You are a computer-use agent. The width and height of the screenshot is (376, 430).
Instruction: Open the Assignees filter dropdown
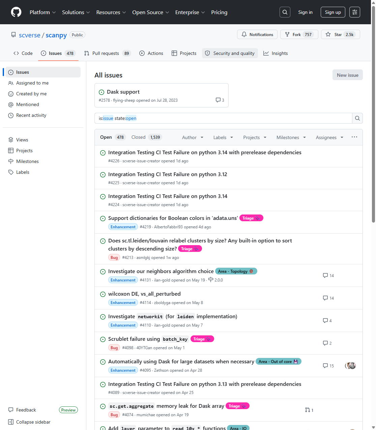click(x=329, y=137)
